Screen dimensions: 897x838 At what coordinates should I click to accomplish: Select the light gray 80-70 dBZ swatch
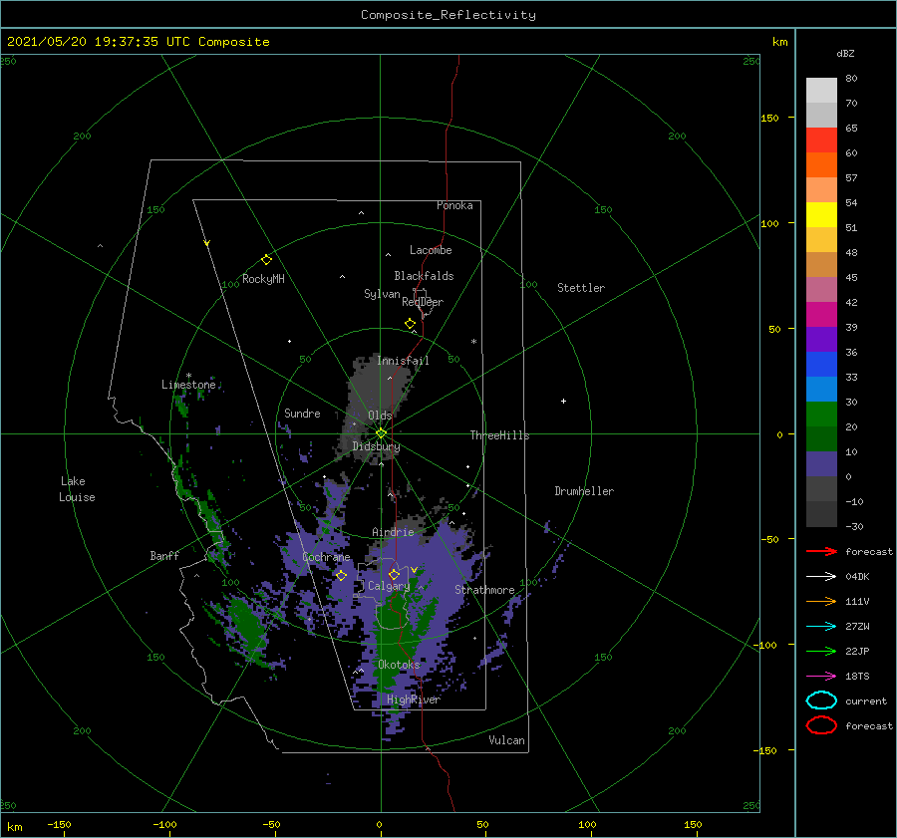tap(821, 91)
